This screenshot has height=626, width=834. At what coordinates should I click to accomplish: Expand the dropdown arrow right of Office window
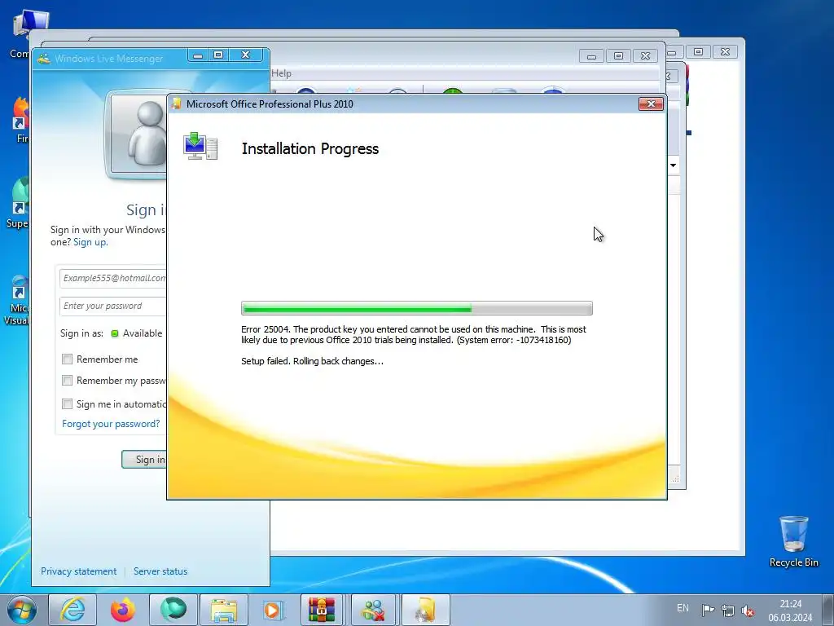673,165
